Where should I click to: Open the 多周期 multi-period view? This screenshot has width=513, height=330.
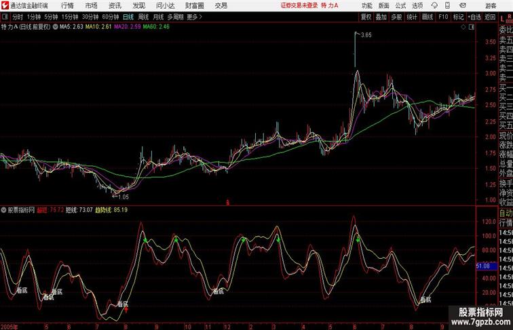[x=175, y=17]
